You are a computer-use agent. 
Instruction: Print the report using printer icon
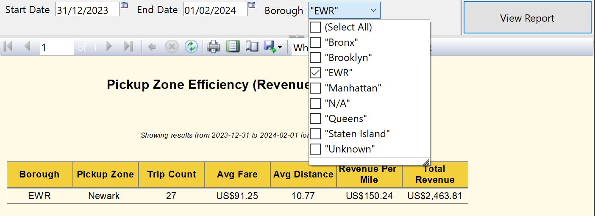coord(214,47)
